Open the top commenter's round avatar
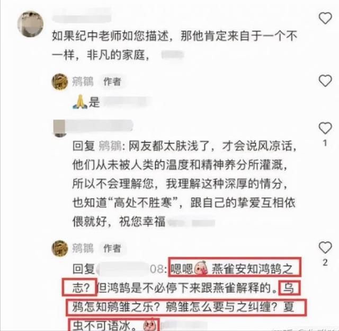Viewport: 339px width, 331px height. click(x=30, y=24)
